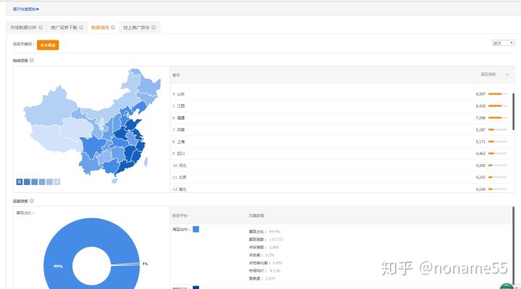Click help icon beside 市场数据分析 tab
The height and width of the screenshot is (289, 521).
point(41,27)
